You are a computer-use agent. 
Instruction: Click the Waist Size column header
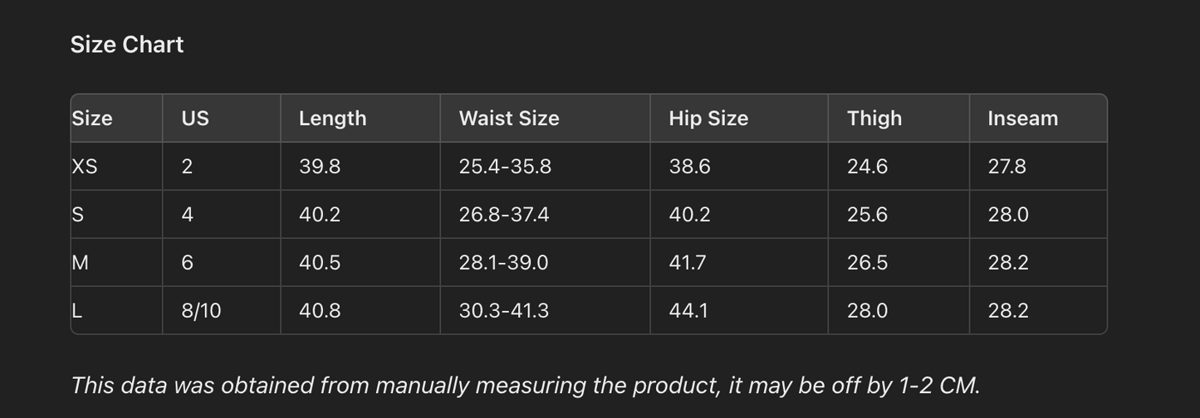click(x=508, y=119)
